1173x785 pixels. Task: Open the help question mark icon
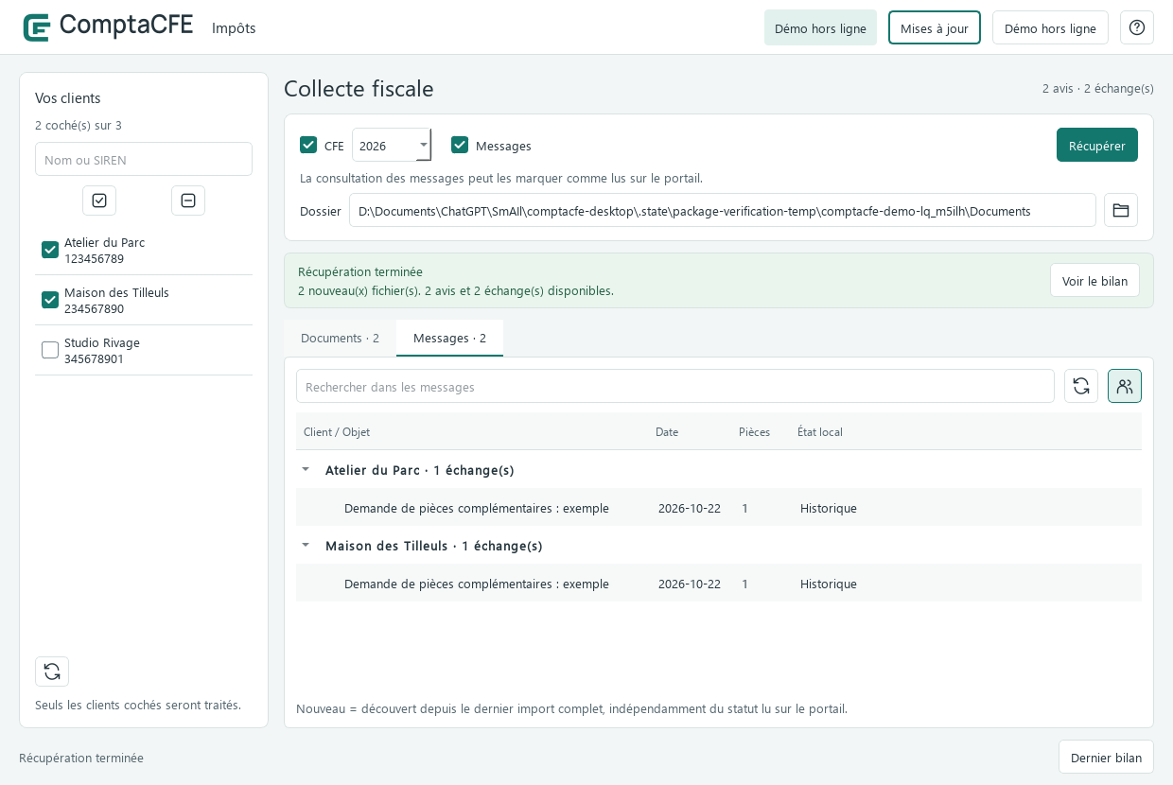click(x=1137, y=27)
